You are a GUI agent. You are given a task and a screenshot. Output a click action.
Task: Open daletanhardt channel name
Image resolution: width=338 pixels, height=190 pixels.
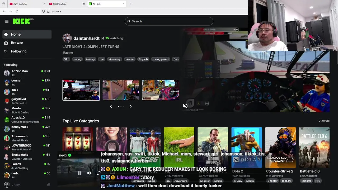click(x=86, y=38)
